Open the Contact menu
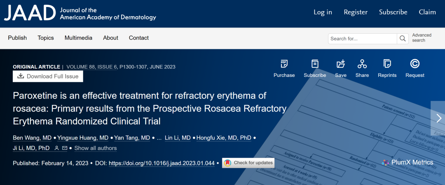Image resolution: width=445 pixels, height=185 pixels. pos(139,38)
